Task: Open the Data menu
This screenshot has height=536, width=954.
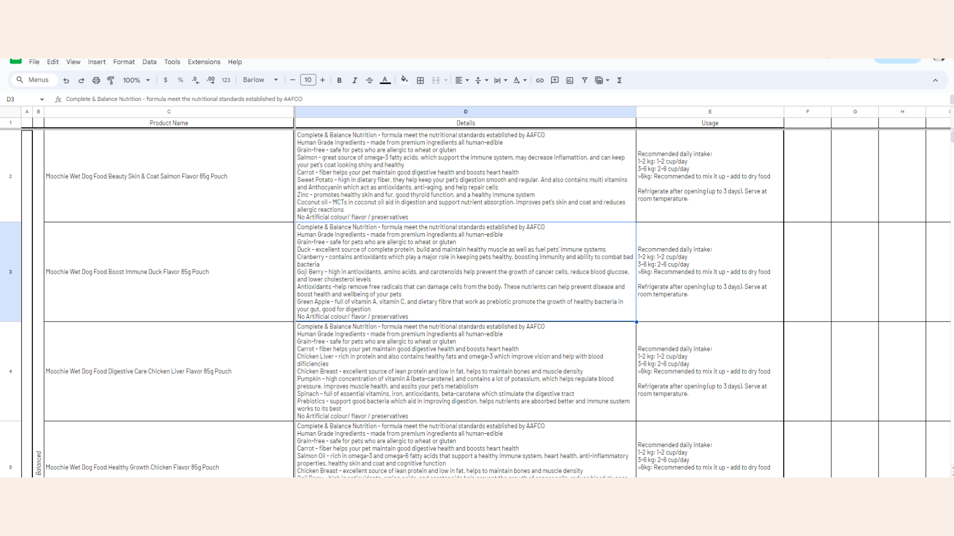Action: tap(149, 62)
